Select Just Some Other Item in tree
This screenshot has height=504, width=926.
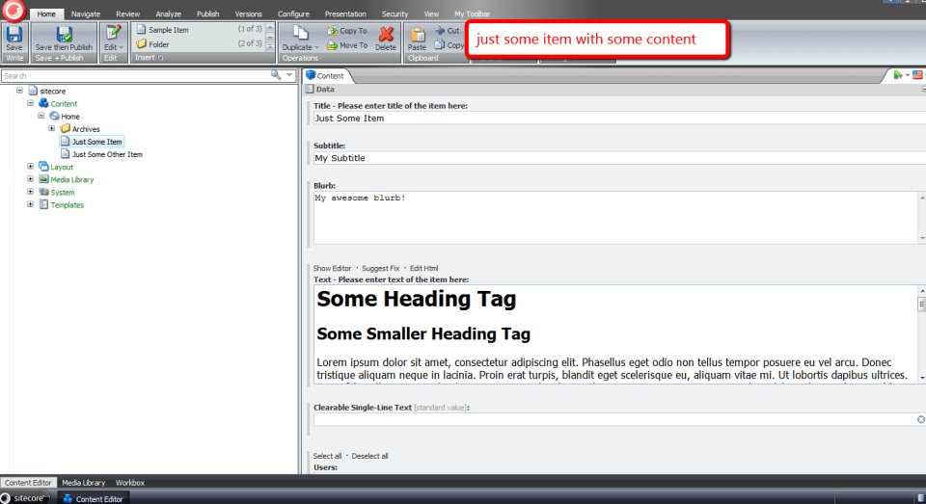107,154
